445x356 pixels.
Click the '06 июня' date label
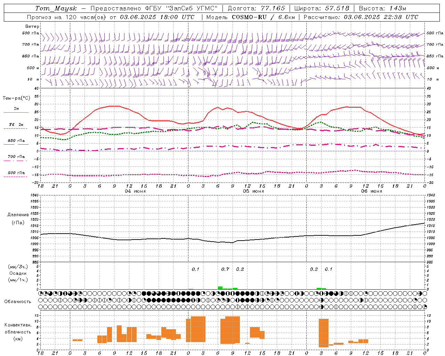tap(371, 191)
